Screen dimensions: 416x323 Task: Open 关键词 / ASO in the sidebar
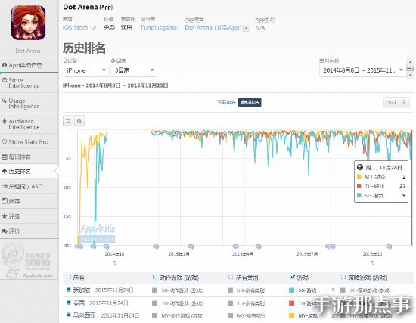[29, 186]
